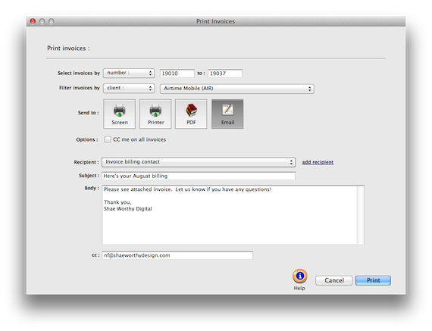Click the Cancel button

[x=334, y=280]
